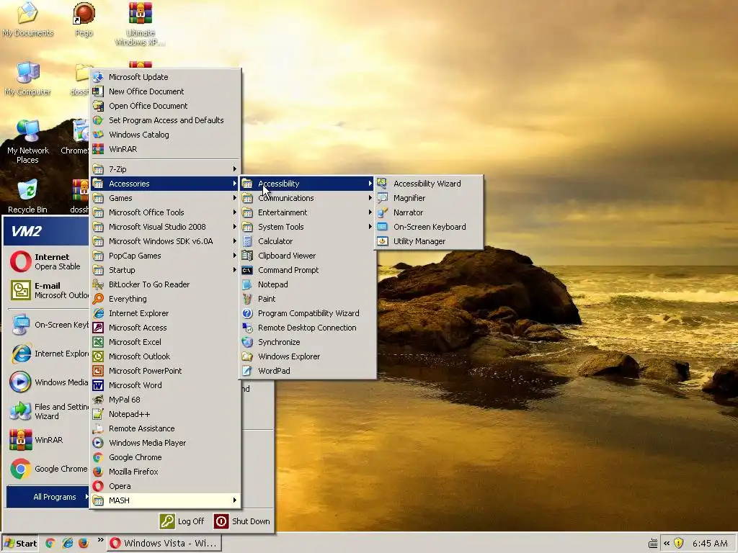Click the security shield tray icon

click(x=678, y=543)
